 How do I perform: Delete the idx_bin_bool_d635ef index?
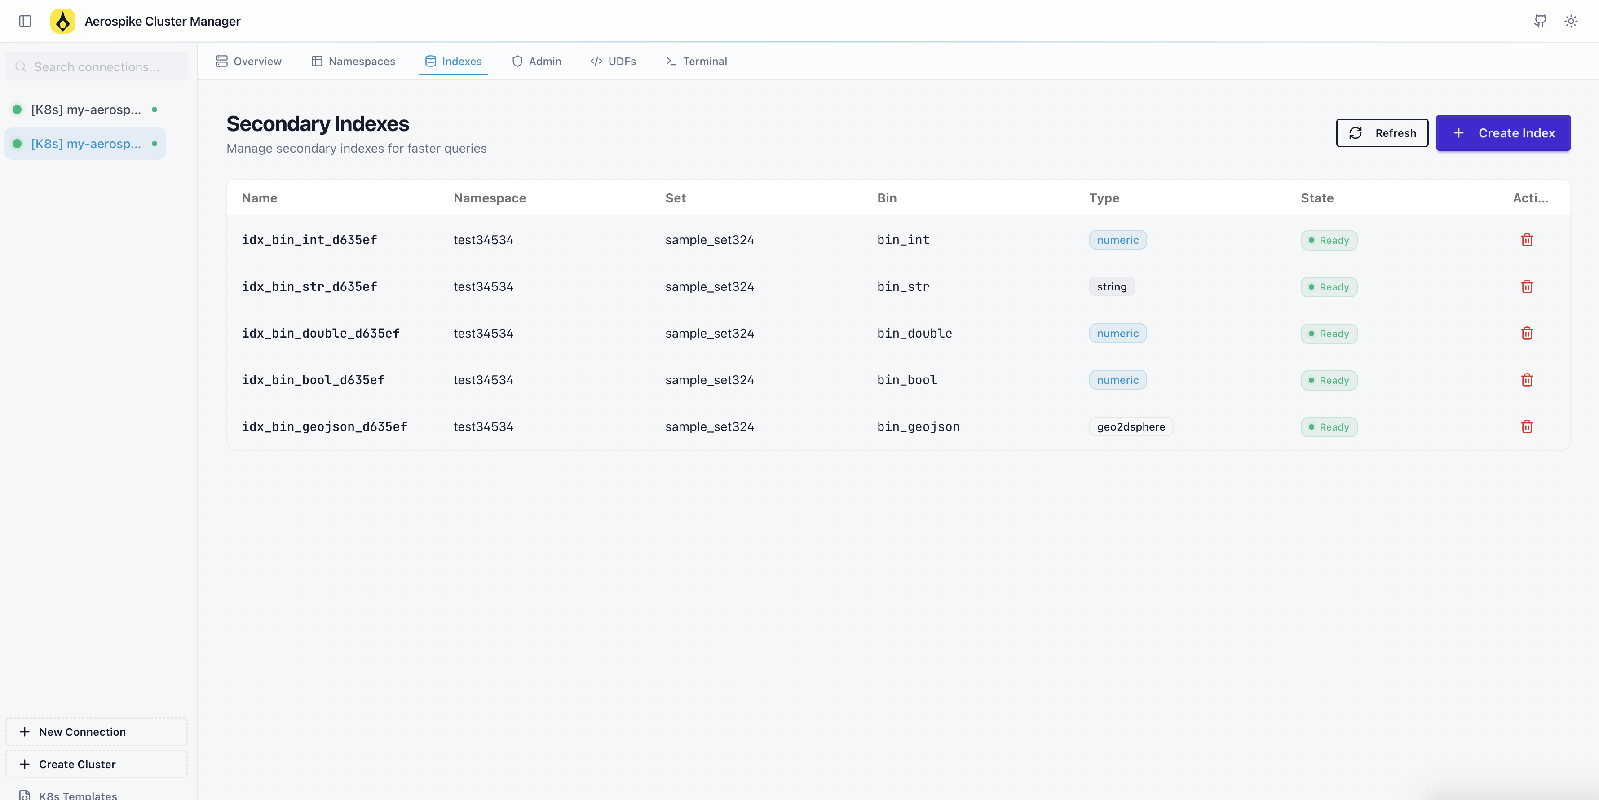[x=1527, y=380]
